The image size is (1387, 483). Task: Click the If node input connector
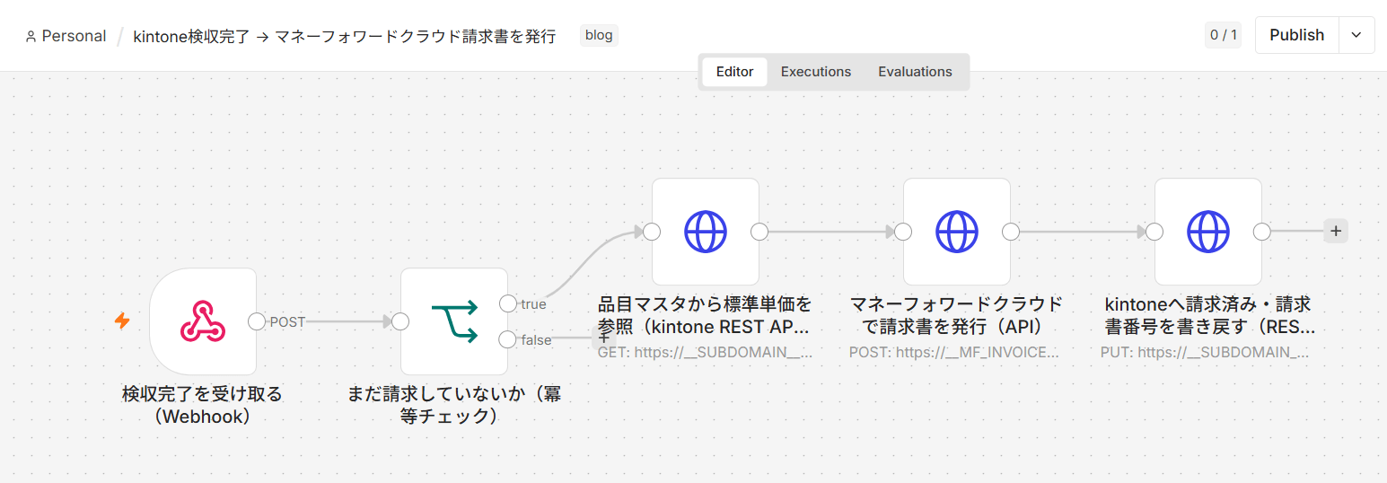click(x=400, y=321)
